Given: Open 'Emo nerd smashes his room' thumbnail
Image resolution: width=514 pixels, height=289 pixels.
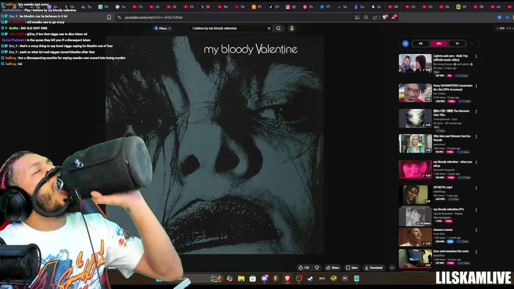Looking at the screenshot, I should point(415,258).
